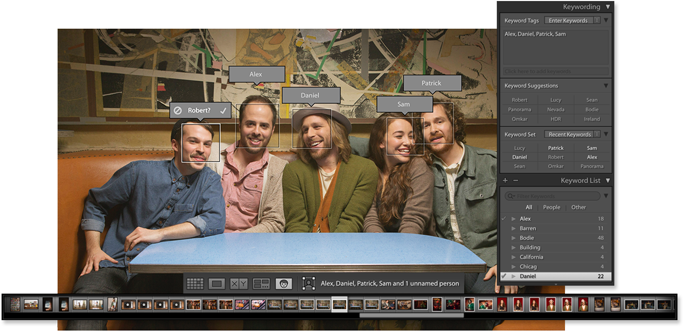Screen dimensions: 683x331
Task: Add suggested keyword Nevada
Action: [555, 110]
